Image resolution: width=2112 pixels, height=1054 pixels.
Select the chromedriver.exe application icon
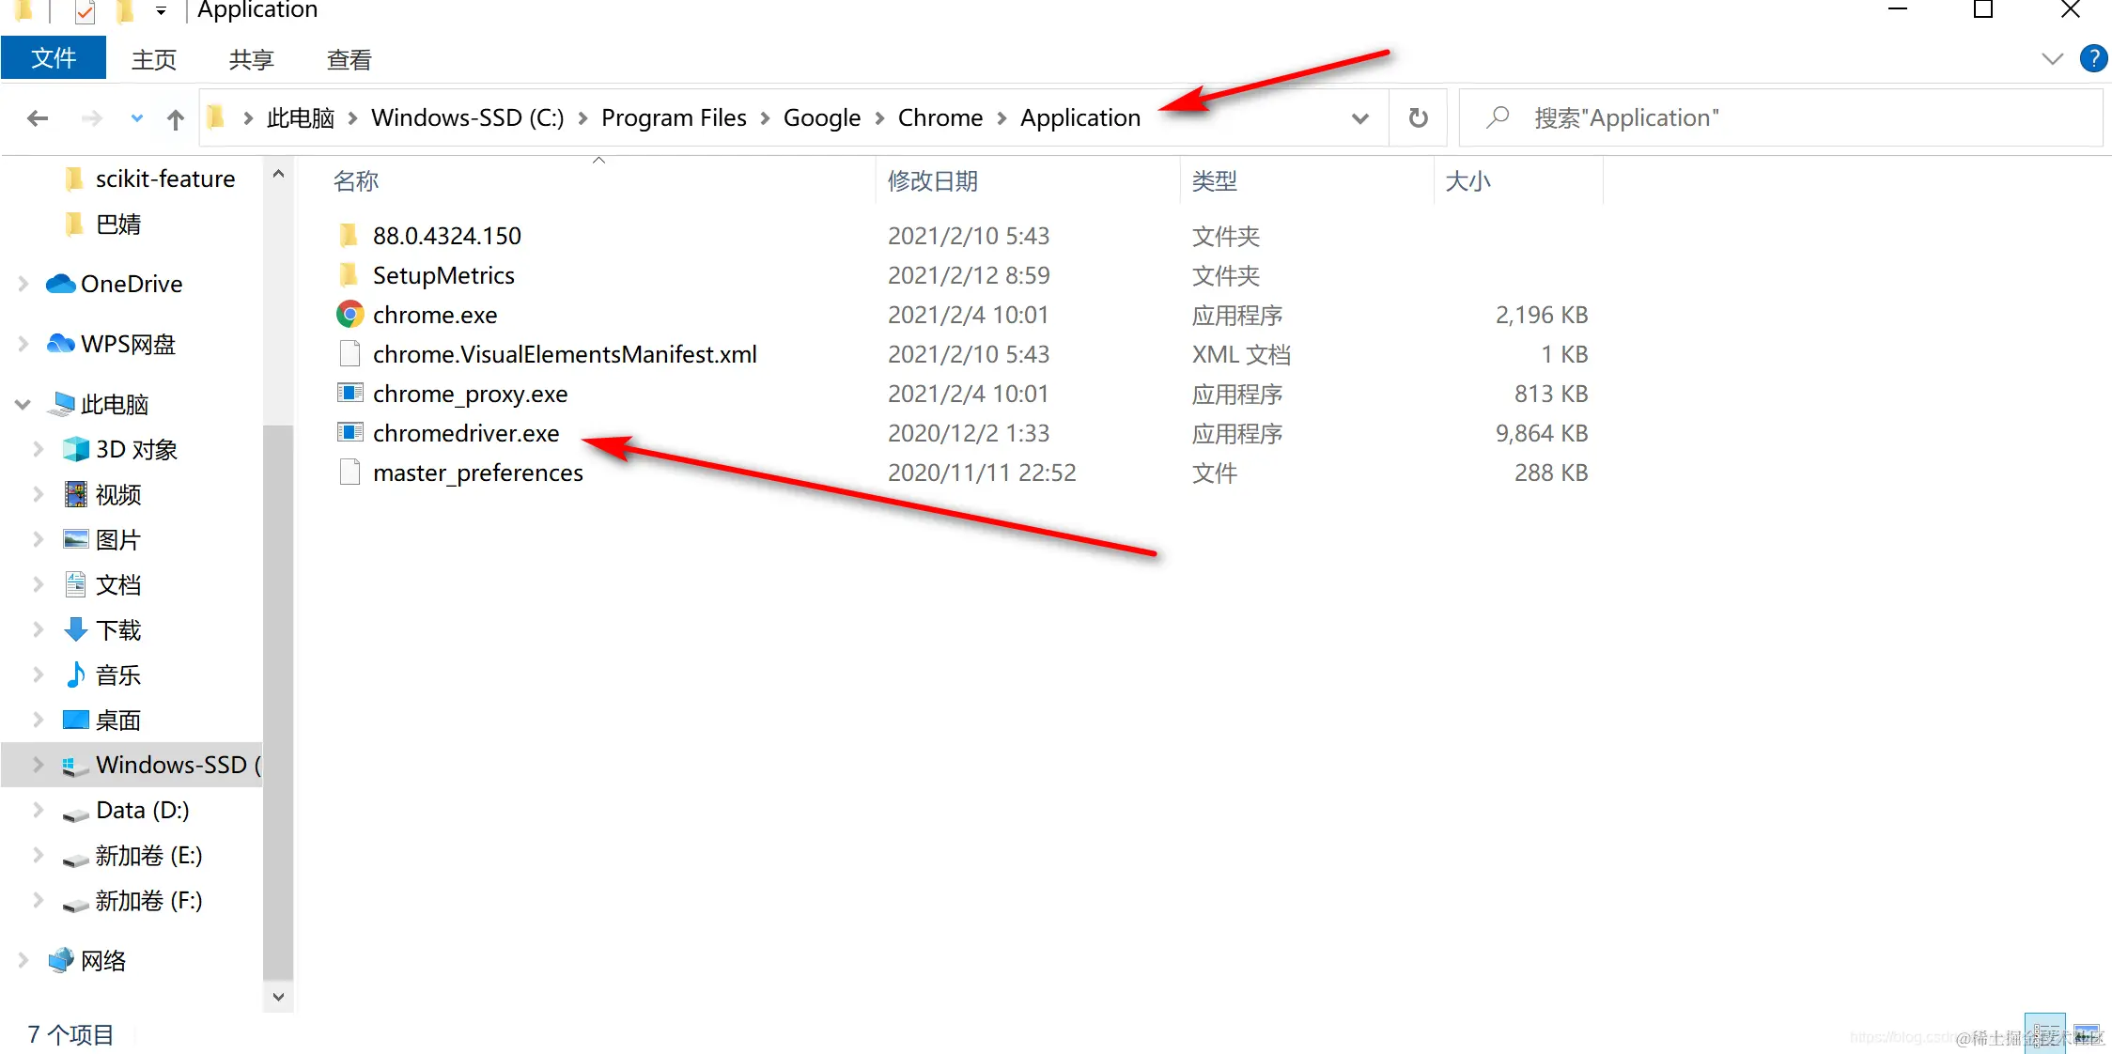click(x=349, y=432)
